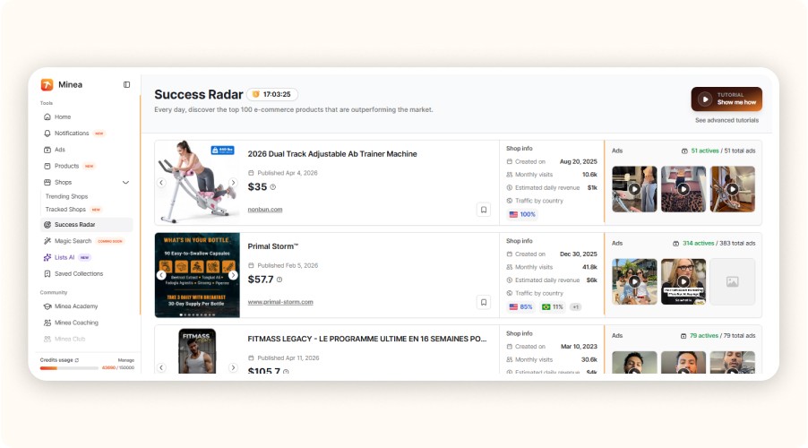Click the Success Radar radar icon
Image resolution: width=808 pixels, height=448 pixels.
(47, 225)
